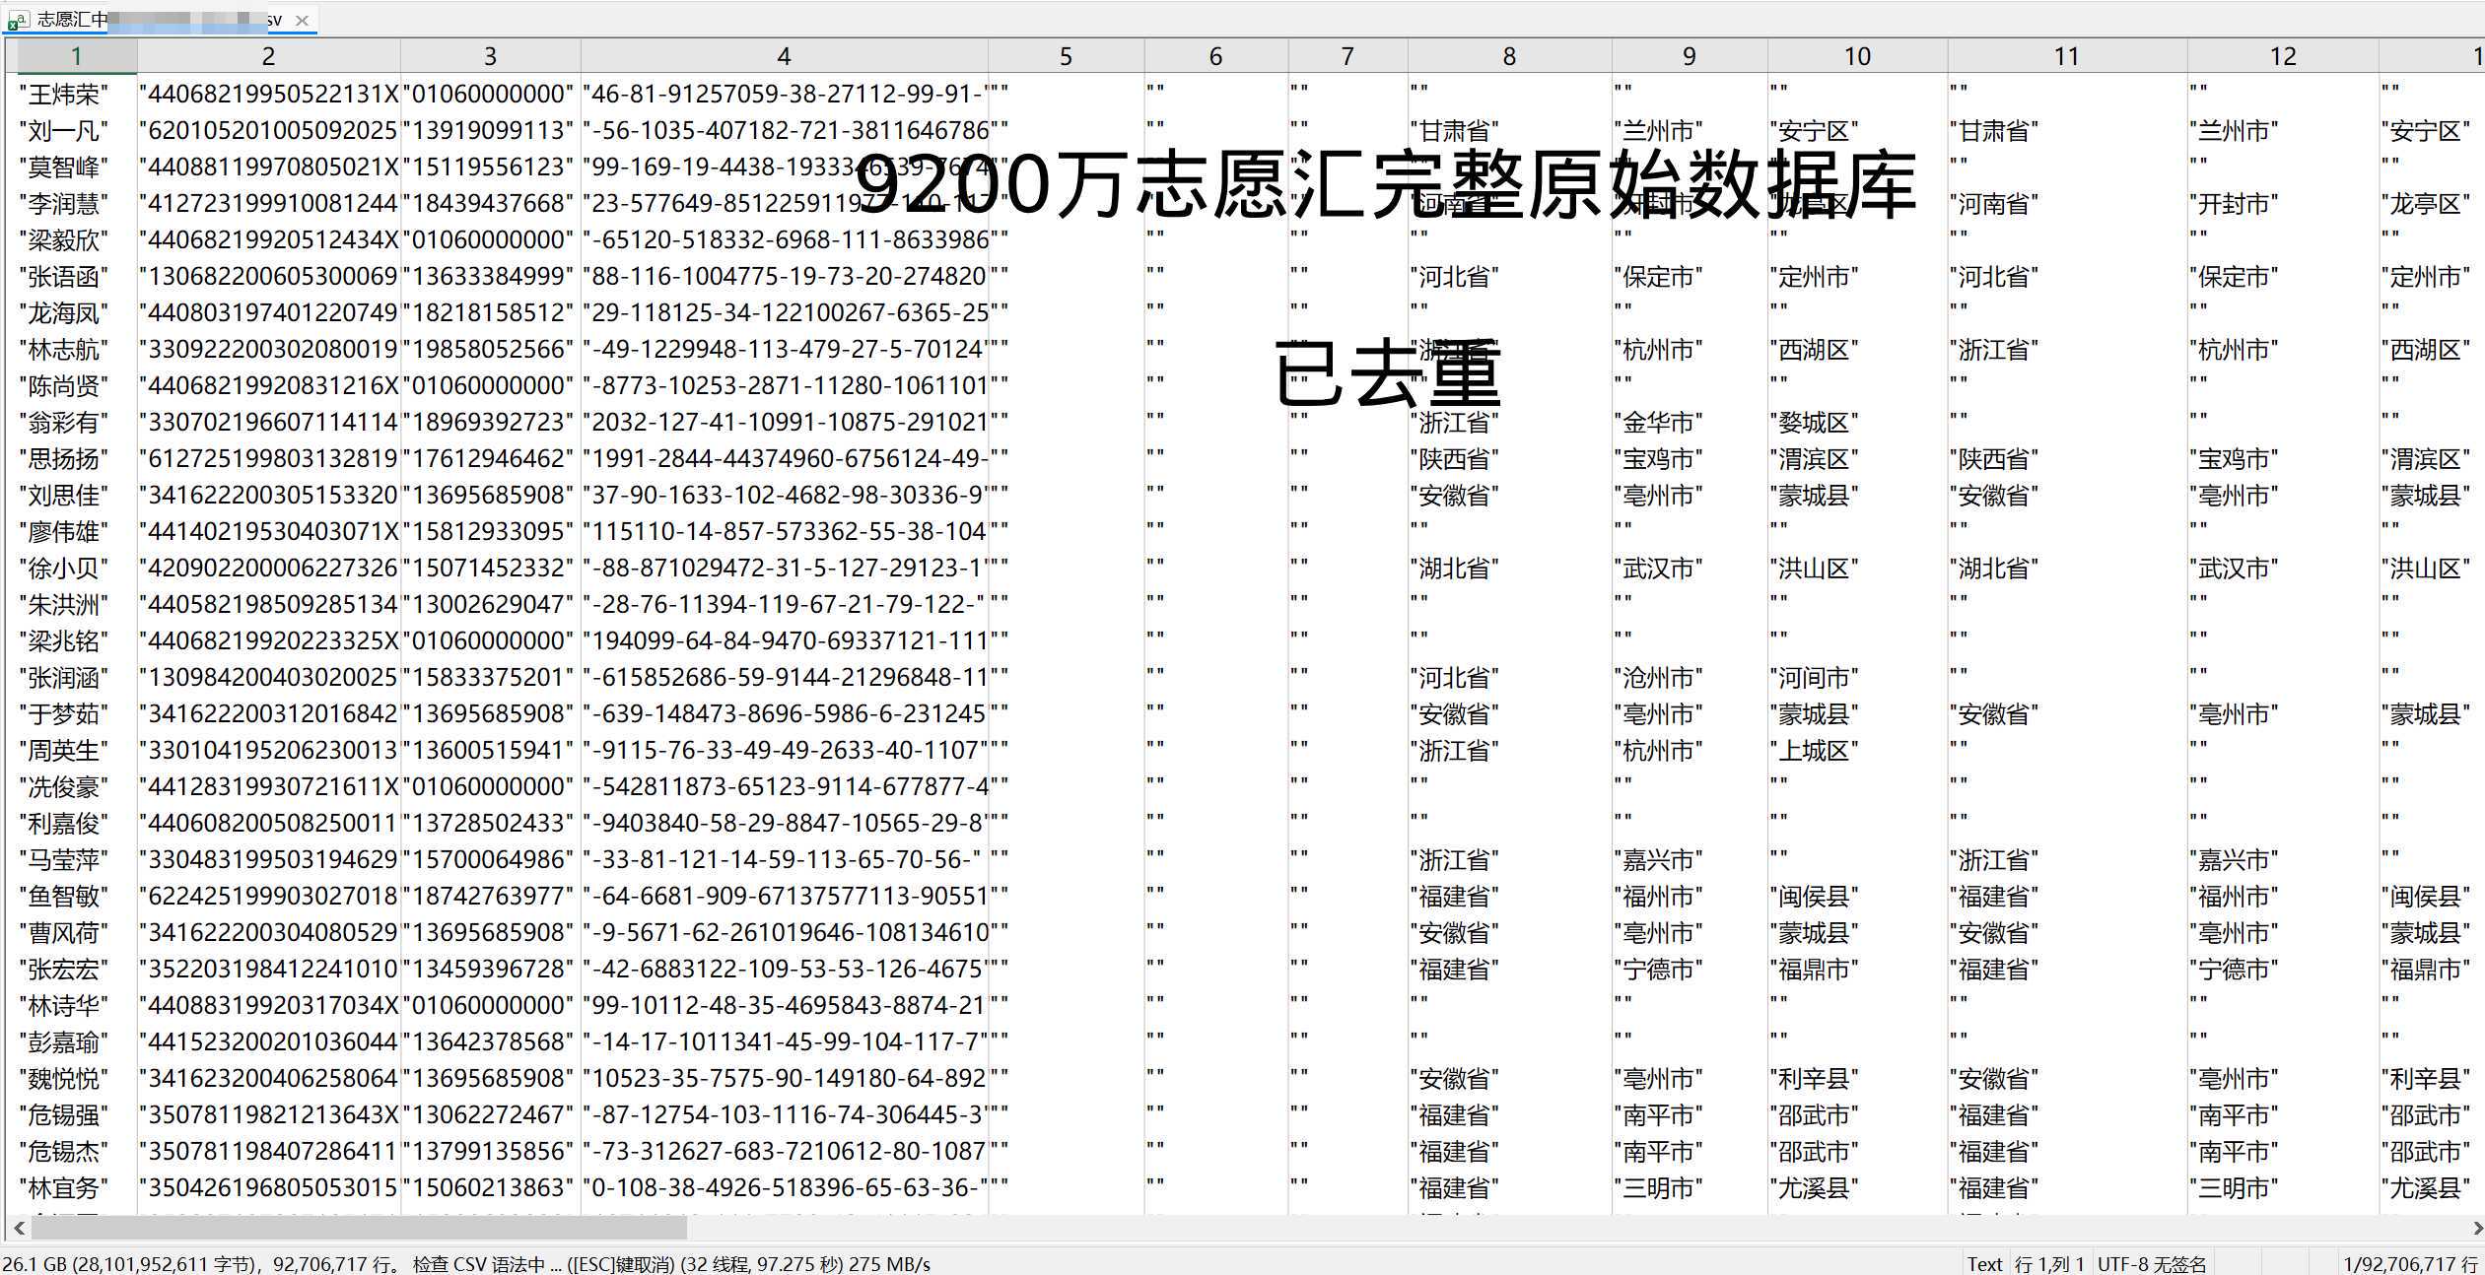Select the CSV file tab starting with 志愿汇

[160, 20]
